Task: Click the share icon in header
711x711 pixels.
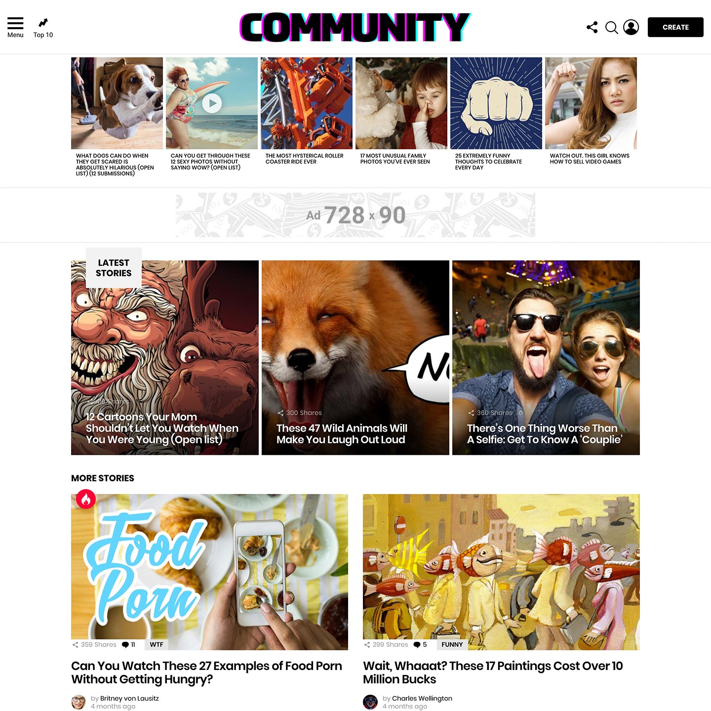Action: (592, 27)
